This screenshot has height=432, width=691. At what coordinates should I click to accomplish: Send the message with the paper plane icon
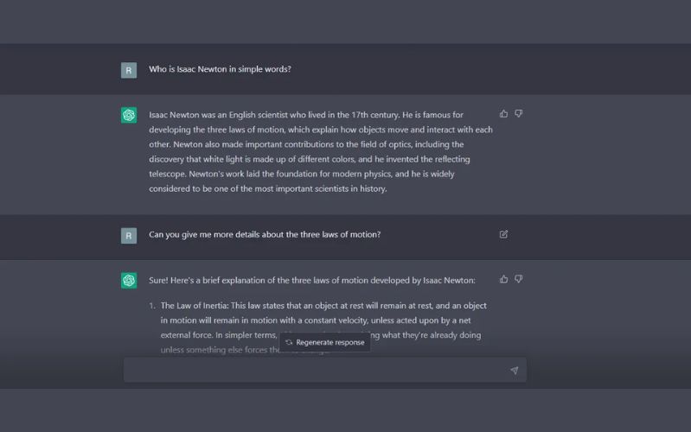514,371
